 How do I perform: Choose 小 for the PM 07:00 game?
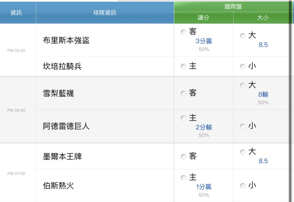click(x=243, y=185)
